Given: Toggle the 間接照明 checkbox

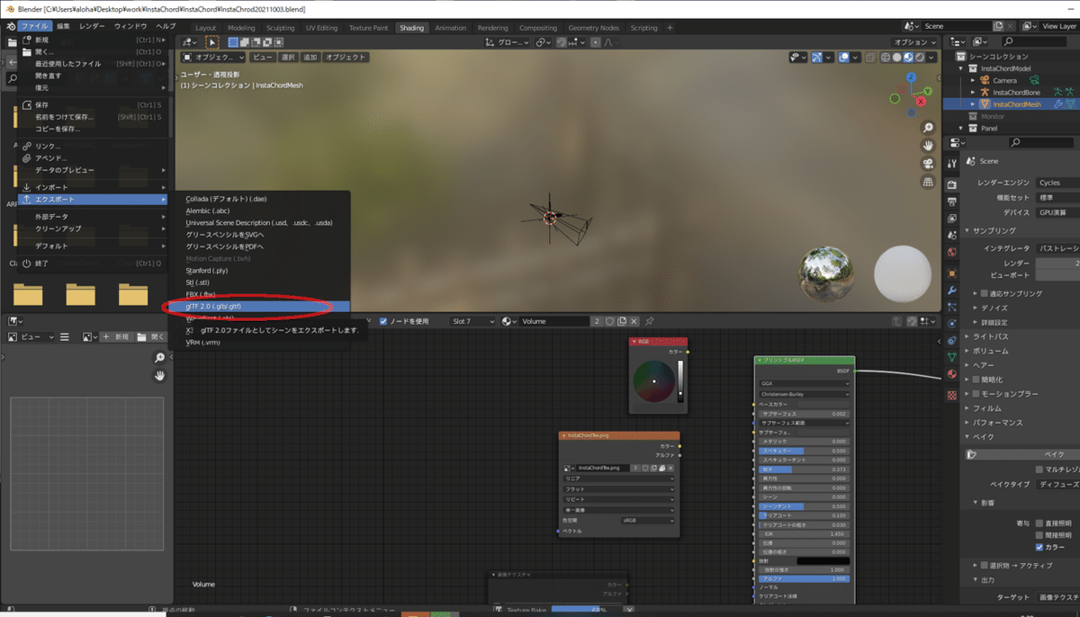Looking at the screenshot, I should click(1040, 534).
